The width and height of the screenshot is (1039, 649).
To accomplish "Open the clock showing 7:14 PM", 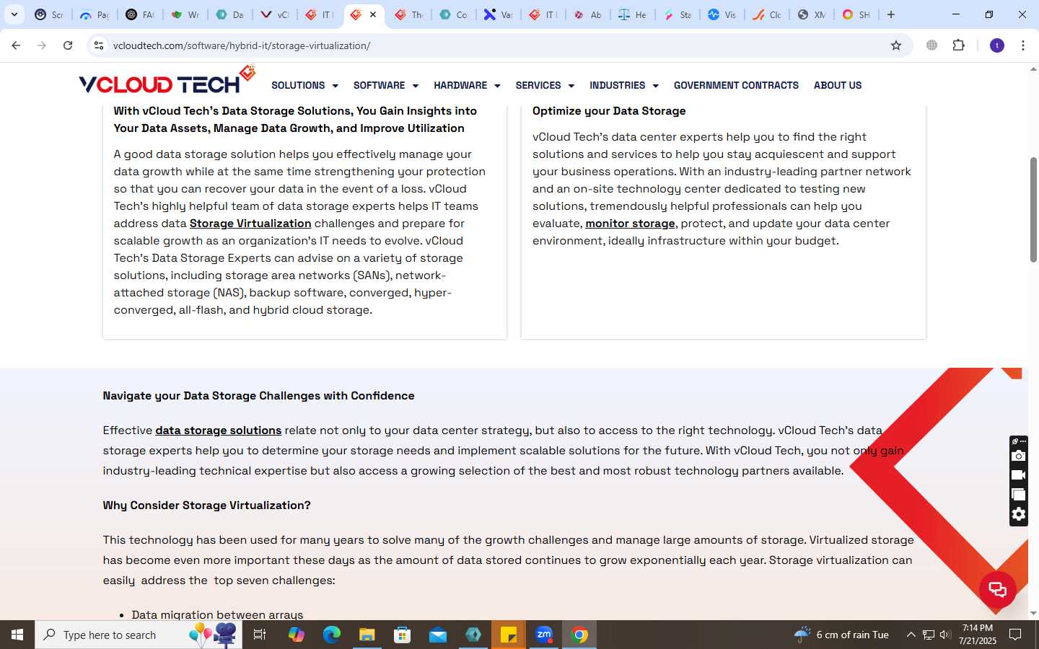I will click(978, 635).
